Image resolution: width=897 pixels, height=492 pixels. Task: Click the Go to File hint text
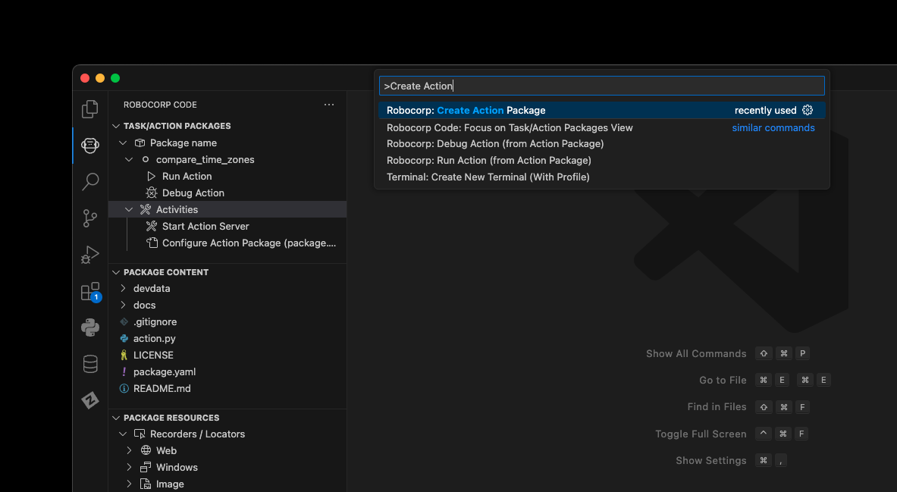[x=723, y=380]
